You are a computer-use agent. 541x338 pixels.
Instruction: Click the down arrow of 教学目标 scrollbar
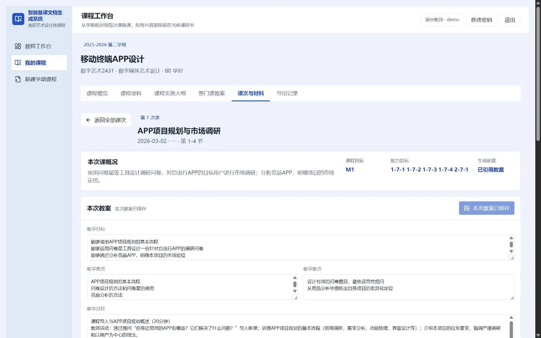click(x=511, y=251)
